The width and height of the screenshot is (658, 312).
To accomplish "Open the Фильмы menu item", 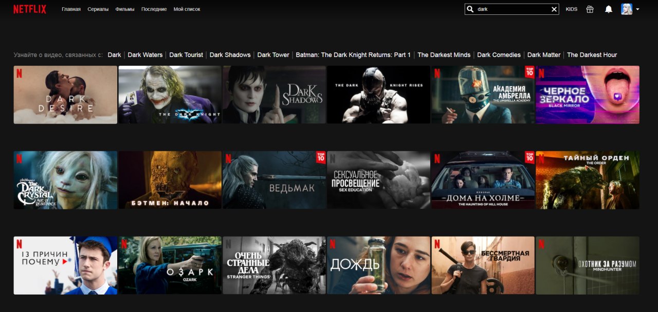I will click(125, 9).
